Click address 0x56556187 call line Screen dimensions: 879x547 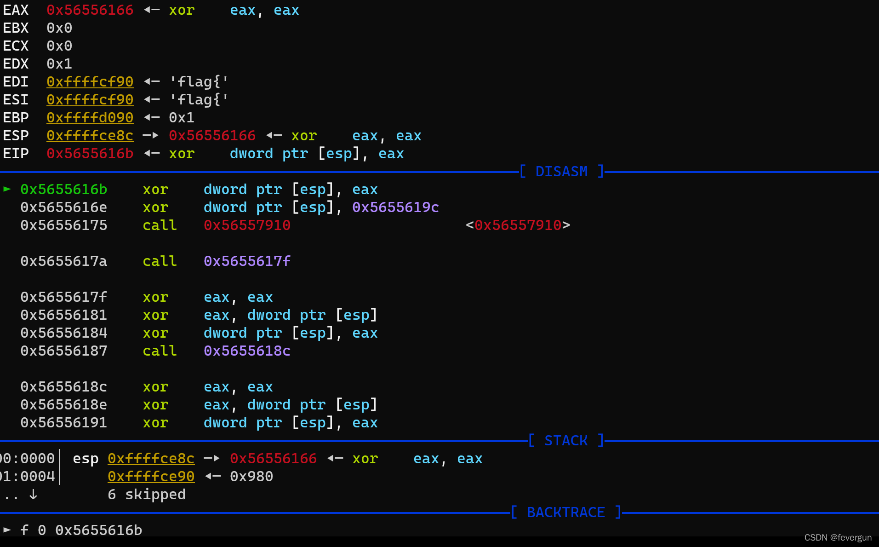[x=63, y=351]
